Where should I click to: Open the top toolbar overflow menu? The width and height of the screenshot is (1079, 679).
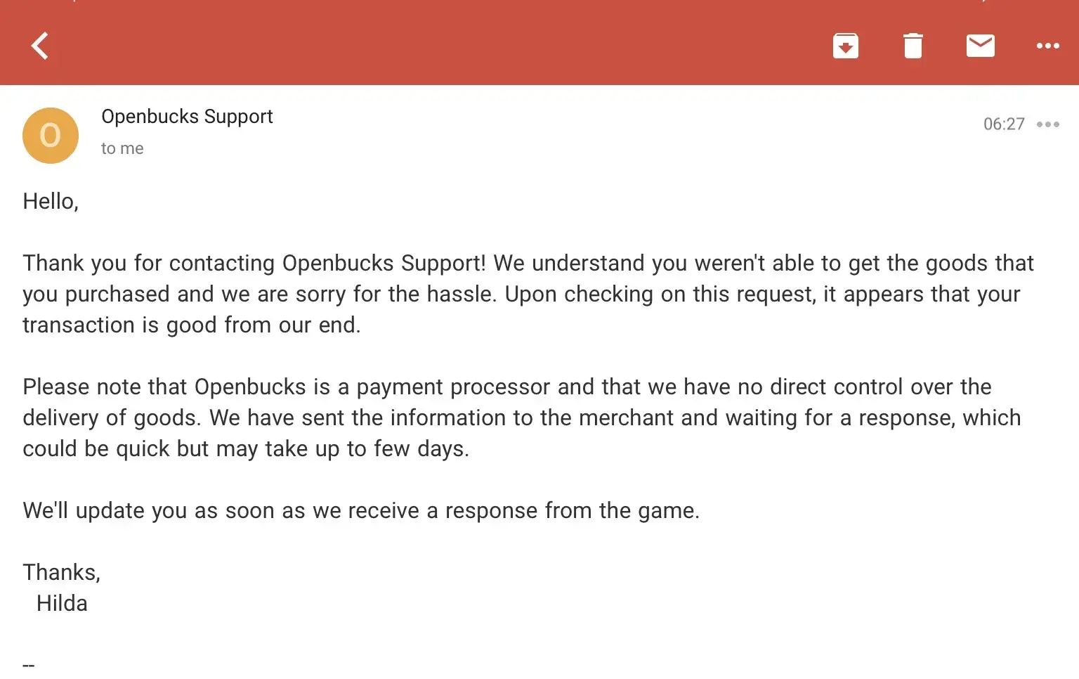(x=1047, y=46)
